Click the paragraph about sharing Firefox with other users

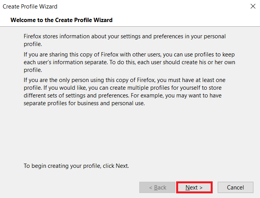click(129, 62)
